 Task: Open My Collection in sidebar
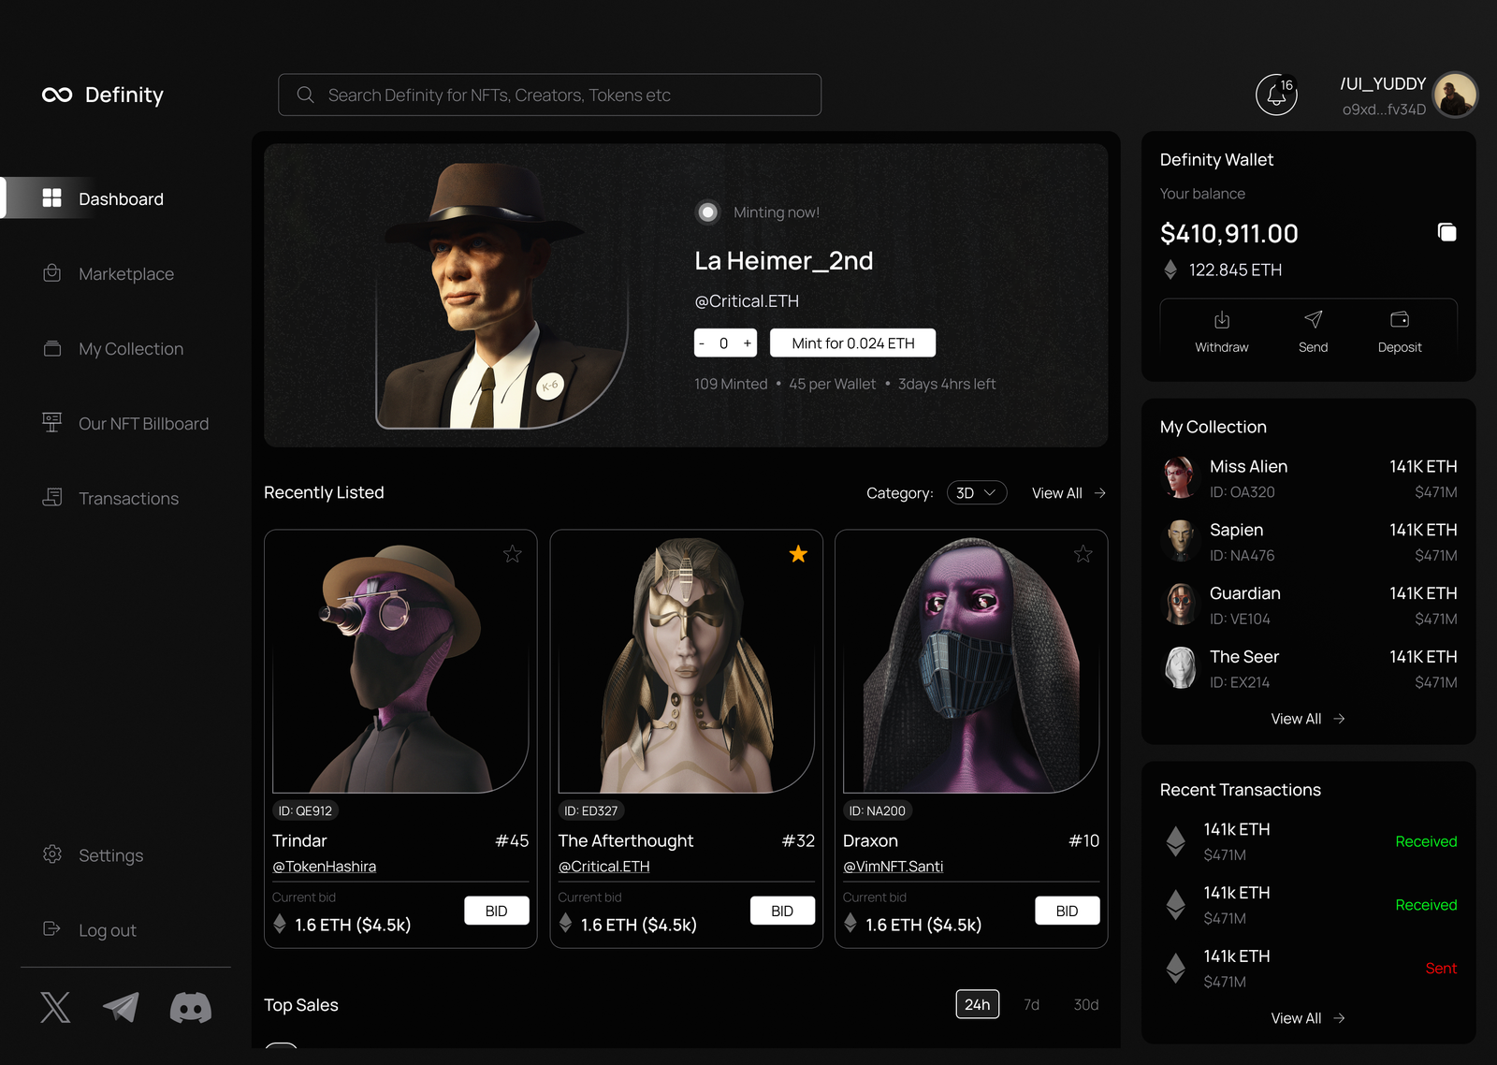click(x=113, y=348)
